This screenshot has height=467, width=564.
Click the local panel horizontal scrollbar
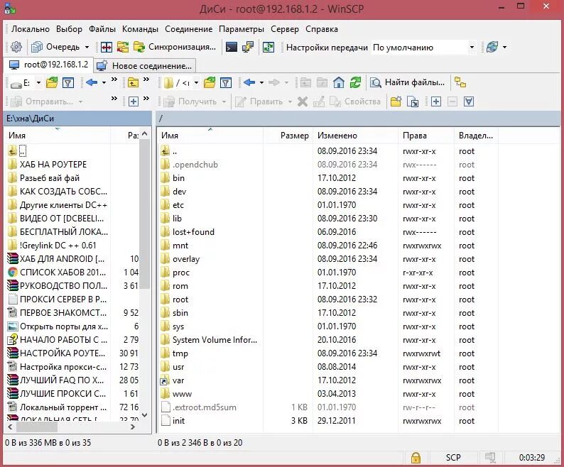point(37,427)
